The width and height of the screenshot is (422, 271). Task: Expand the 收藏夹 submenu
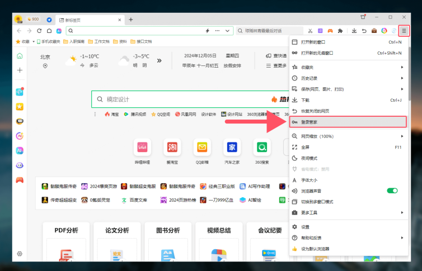[347, 67]
